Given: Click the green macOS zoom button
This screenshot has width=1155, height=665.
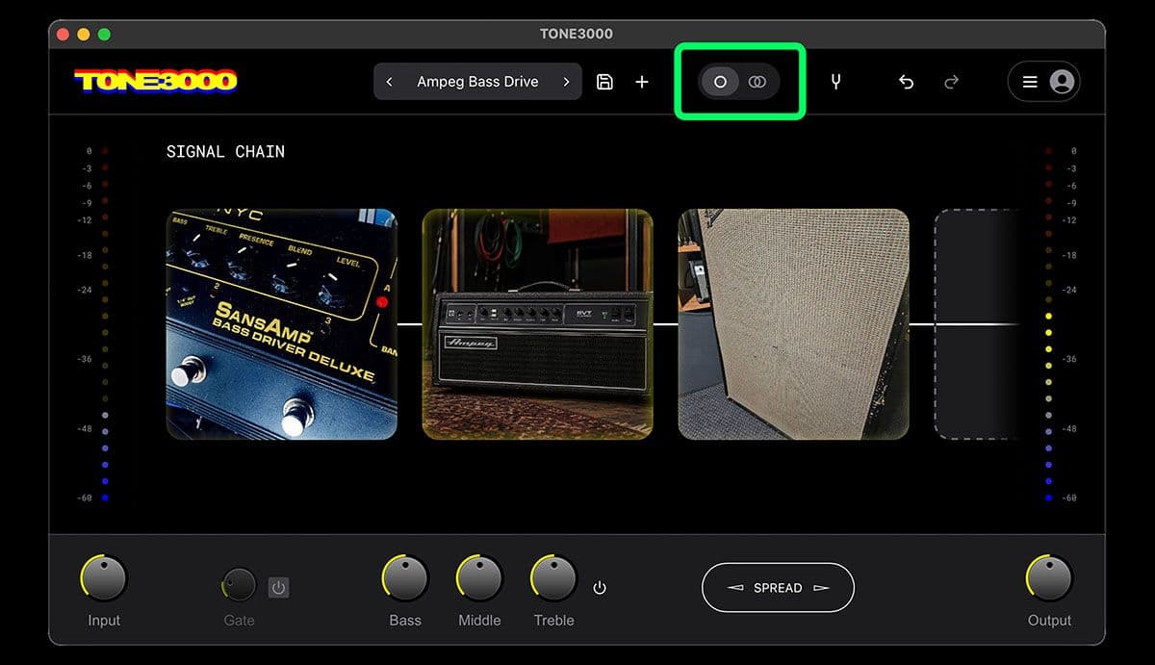Looking at the screenshot, I should coord(104,35).
